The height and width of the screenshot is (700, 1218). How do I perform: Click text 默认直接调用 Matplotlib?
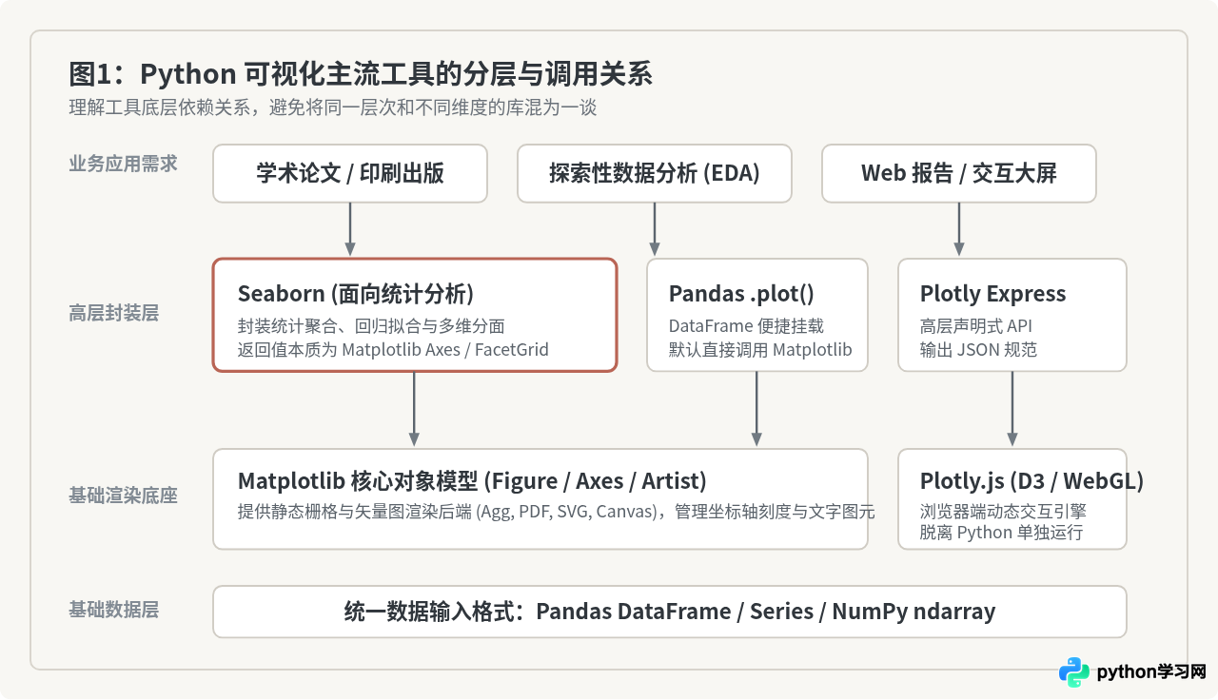pyautogui.click(x=760, y=350)
